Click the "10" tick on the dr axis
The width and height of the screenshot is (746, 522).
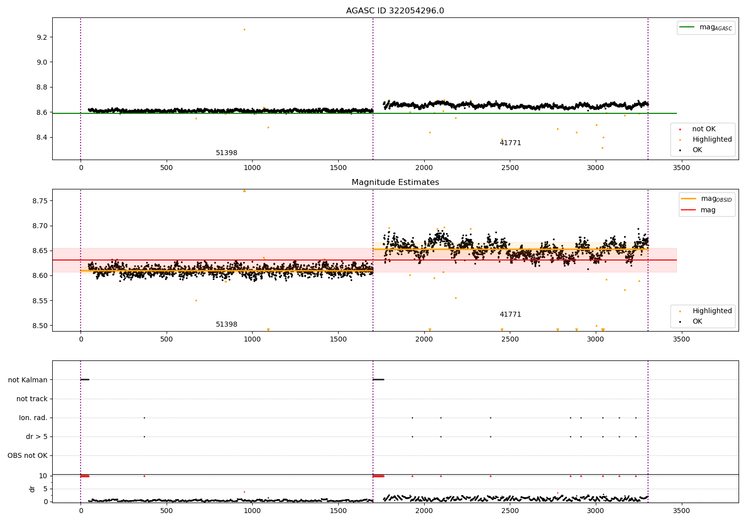43,476
